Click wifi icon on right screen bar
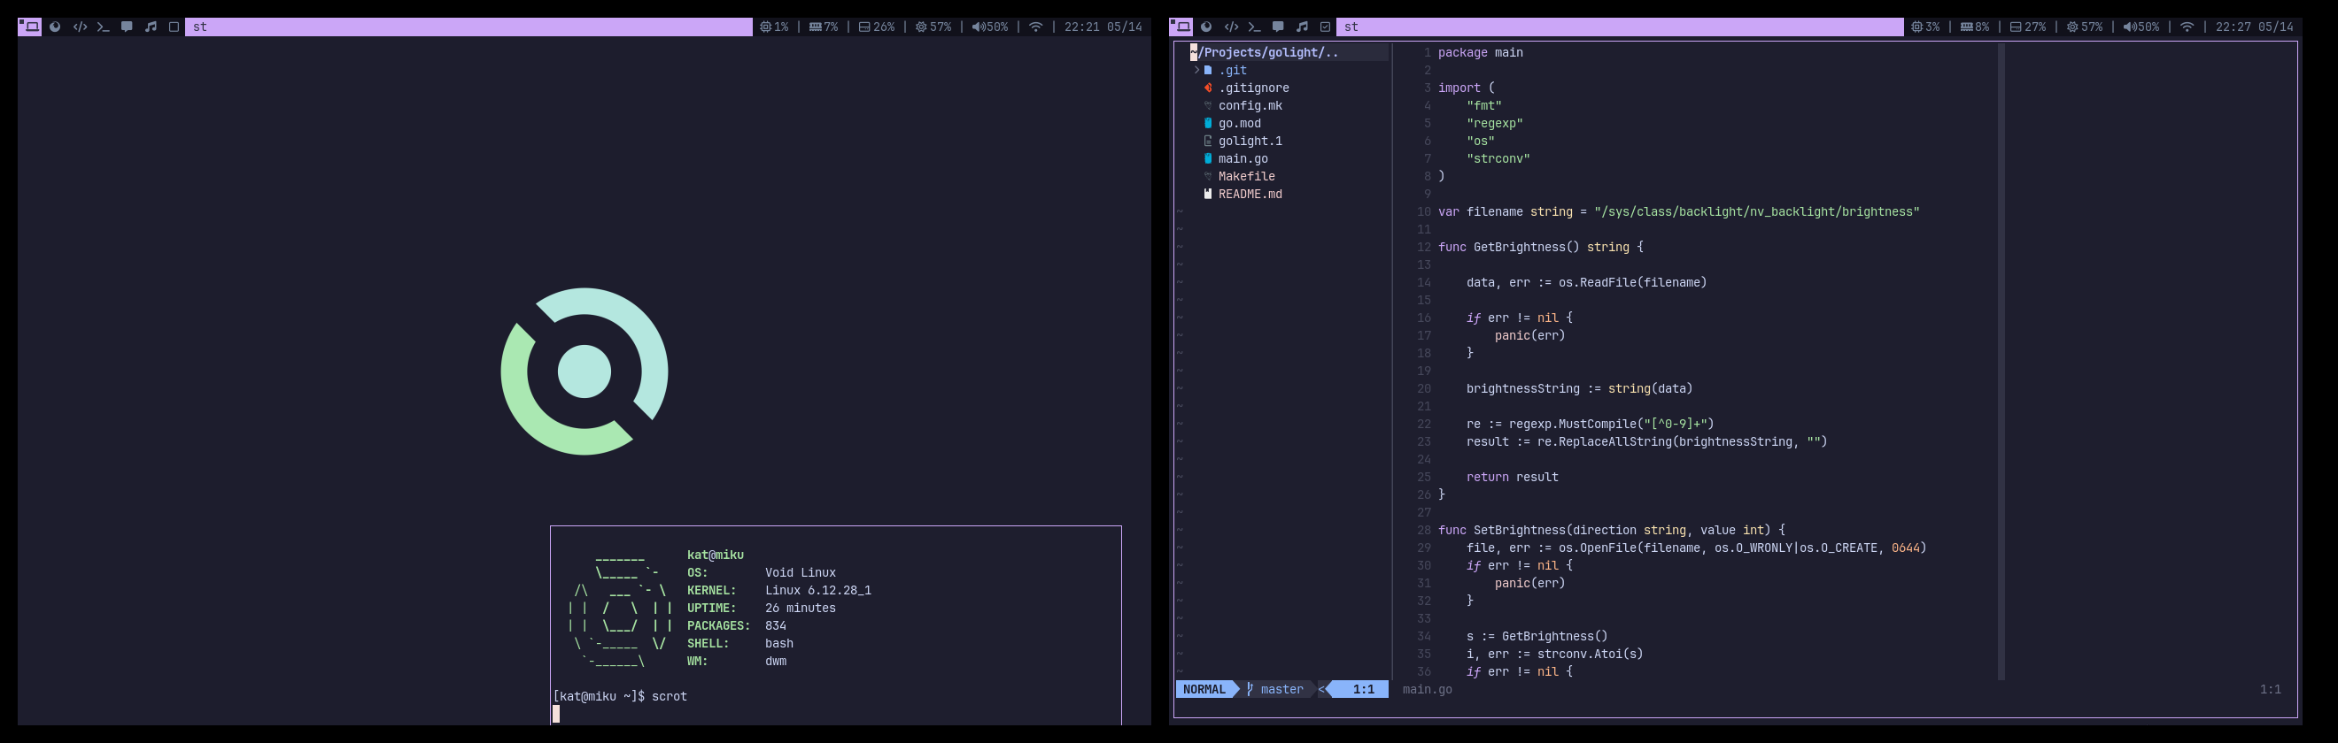The width and height of the screenshot is (2338, 743). click(x=2187, y=27)
